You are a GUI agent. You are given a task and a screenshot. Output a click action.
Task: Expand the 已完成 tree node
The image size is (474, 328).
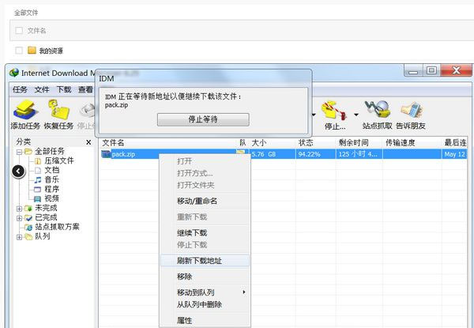[x=19, y=218]
